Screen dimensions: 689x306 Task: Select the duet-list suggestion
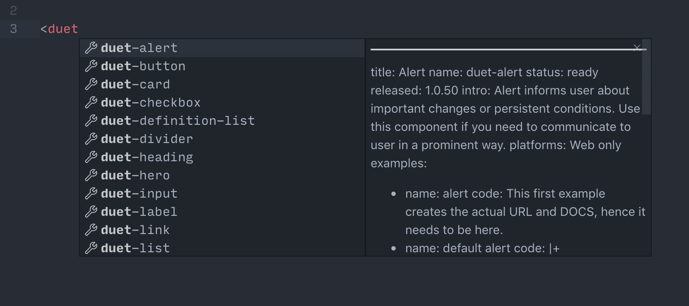tap(222, 248)
